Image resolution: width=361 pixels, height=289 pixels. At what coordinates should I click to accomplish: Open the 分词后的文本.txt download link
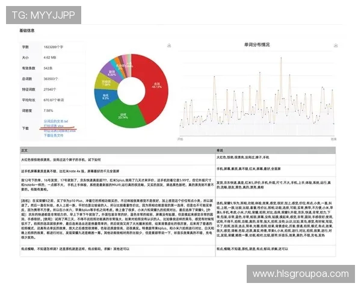point(56,121)
